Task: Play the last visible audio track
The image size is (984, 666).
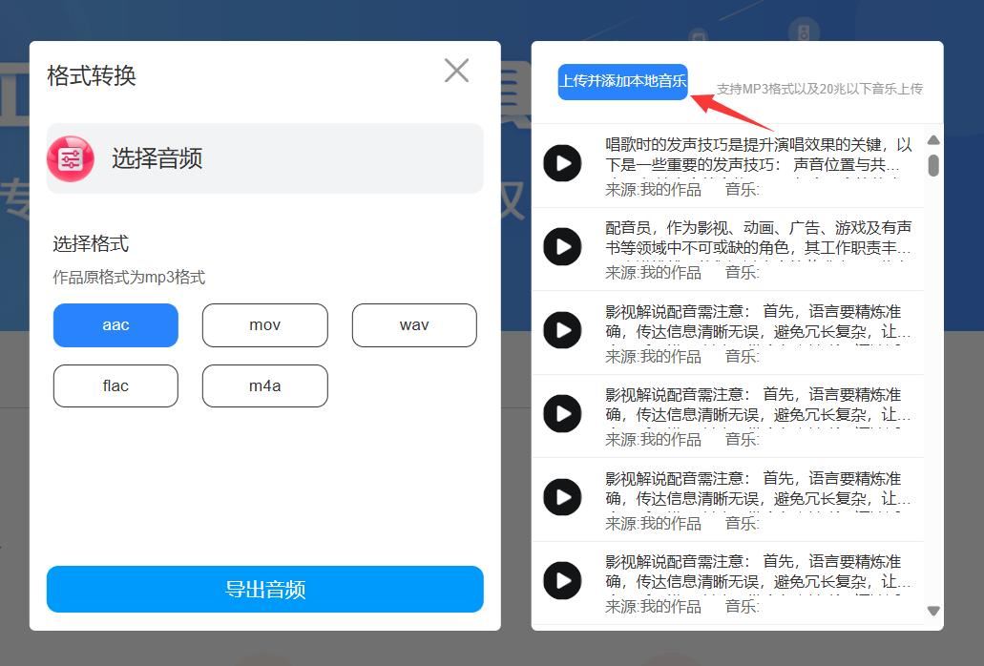Action: [562, 579]
